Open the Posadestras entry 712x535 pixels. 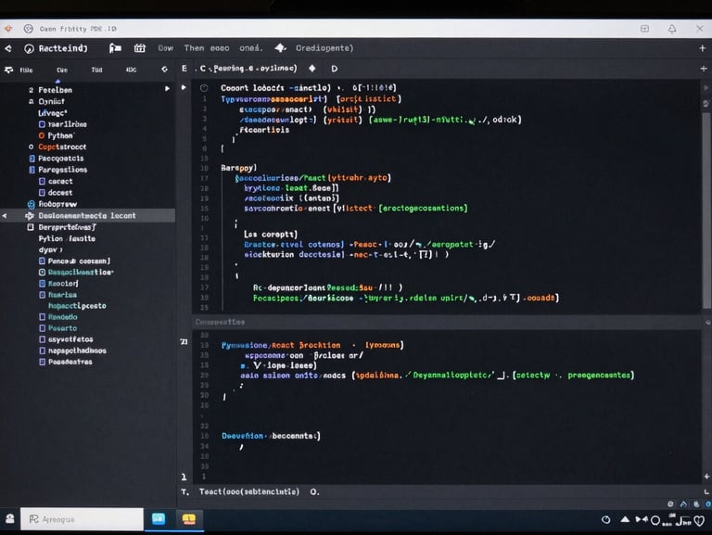coord(66,362)
